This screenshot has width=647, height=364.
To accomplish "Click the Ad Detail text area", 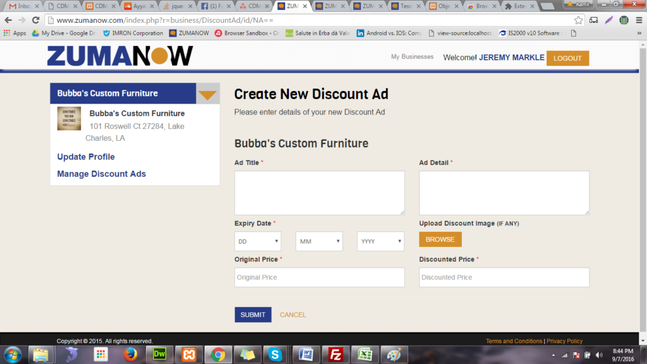I will [504, 193].
